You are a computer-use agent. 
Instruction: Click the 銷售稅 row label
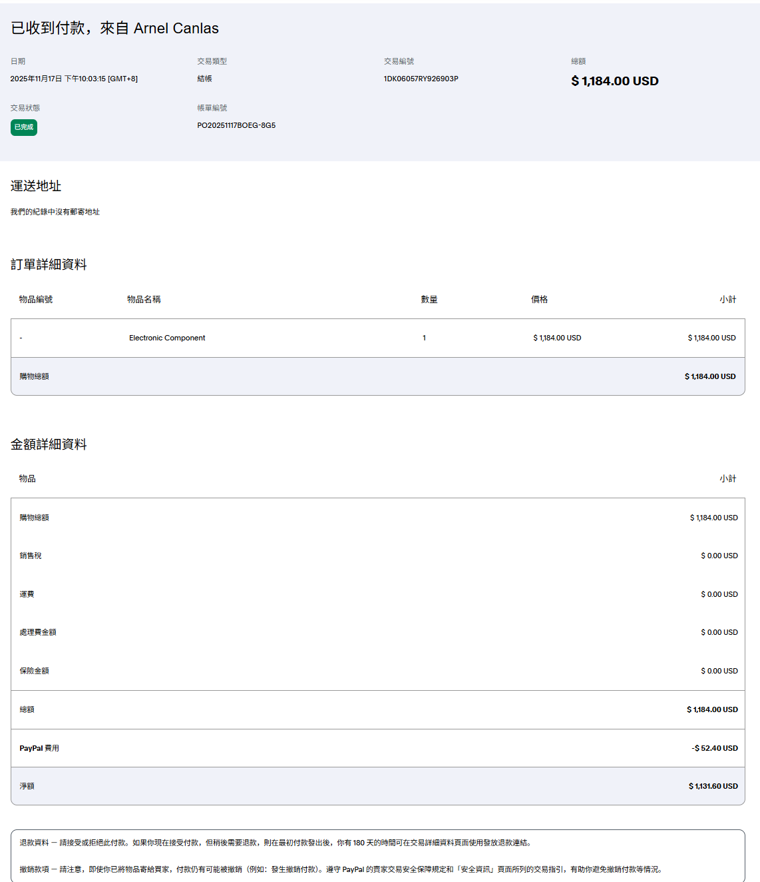31,556
